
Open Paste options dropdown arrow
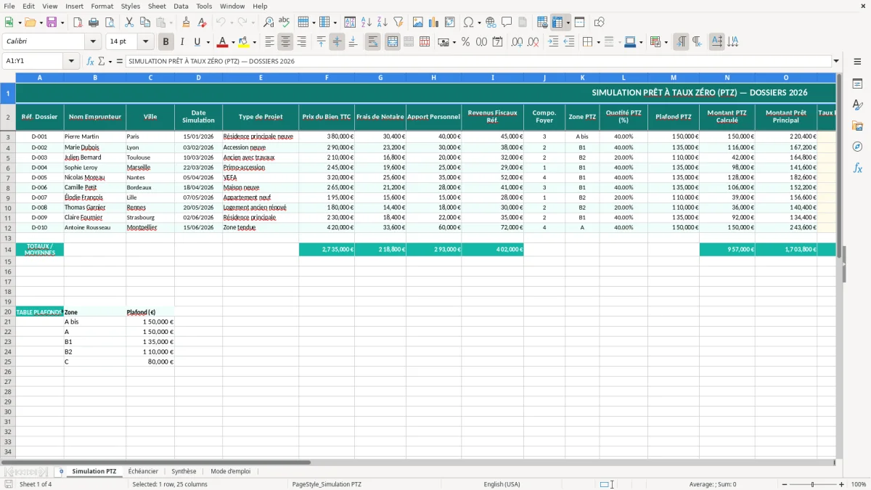pyautogui.click(x=171, y=23)
